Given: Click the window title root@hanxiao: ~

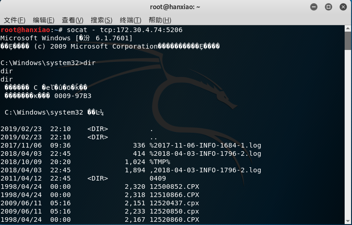Looking at the screenshot, I should point(175,7).
